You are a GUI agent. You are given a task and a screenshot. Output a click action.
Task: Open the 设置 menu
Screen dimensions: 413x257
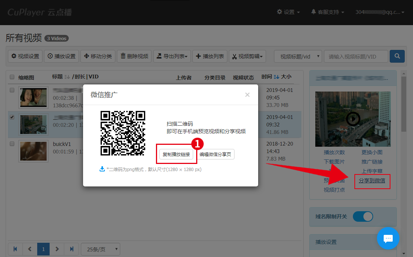click(288, 12)
